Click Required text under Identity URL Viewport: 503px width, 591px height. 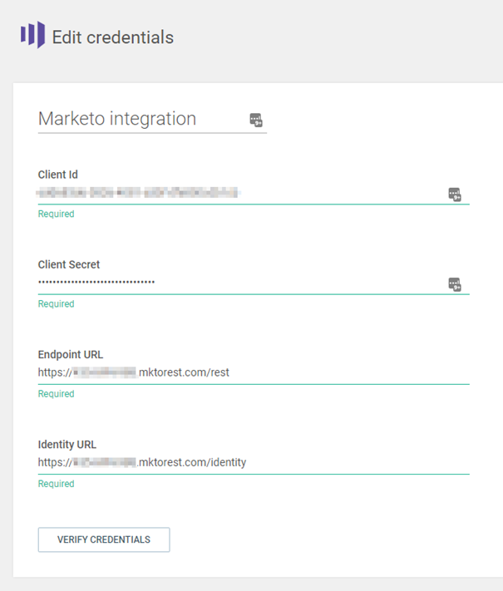[56, 483]
